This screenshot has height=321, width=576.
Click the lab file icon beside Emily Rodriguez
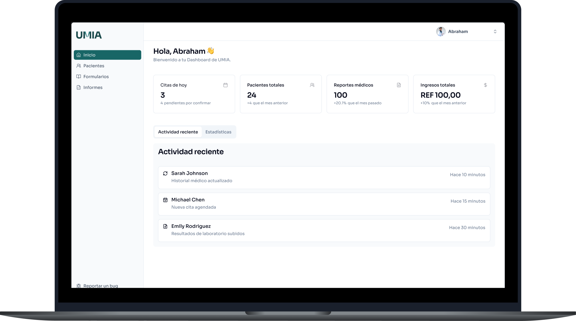[x=165, y=226]
